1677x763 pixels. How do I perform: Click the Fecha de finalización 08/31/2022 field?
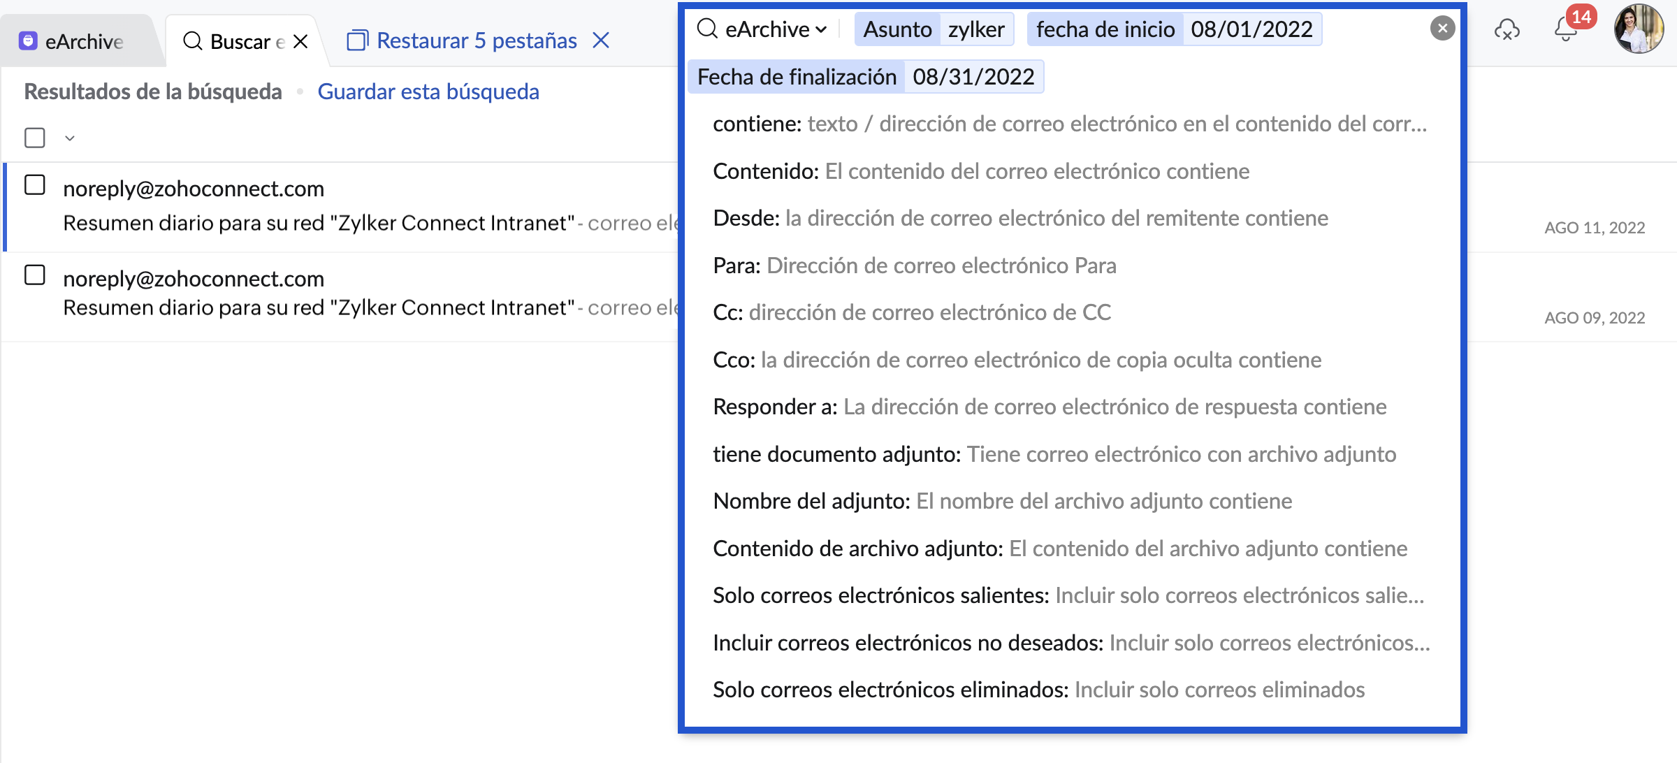(866, 76)
